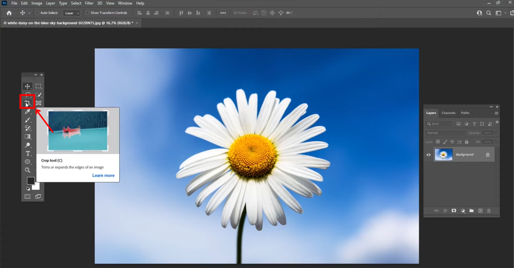The width and height of the screenshot is (514, 268).
Task: Open the Window menu
Action: (x=125, y=3)
